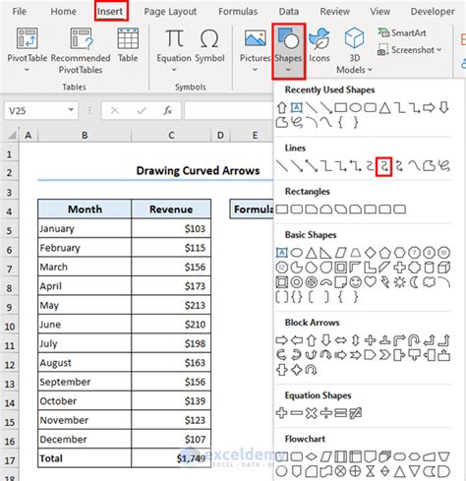
Task: Click the Insert Function fx button
Action: (168, 110)
